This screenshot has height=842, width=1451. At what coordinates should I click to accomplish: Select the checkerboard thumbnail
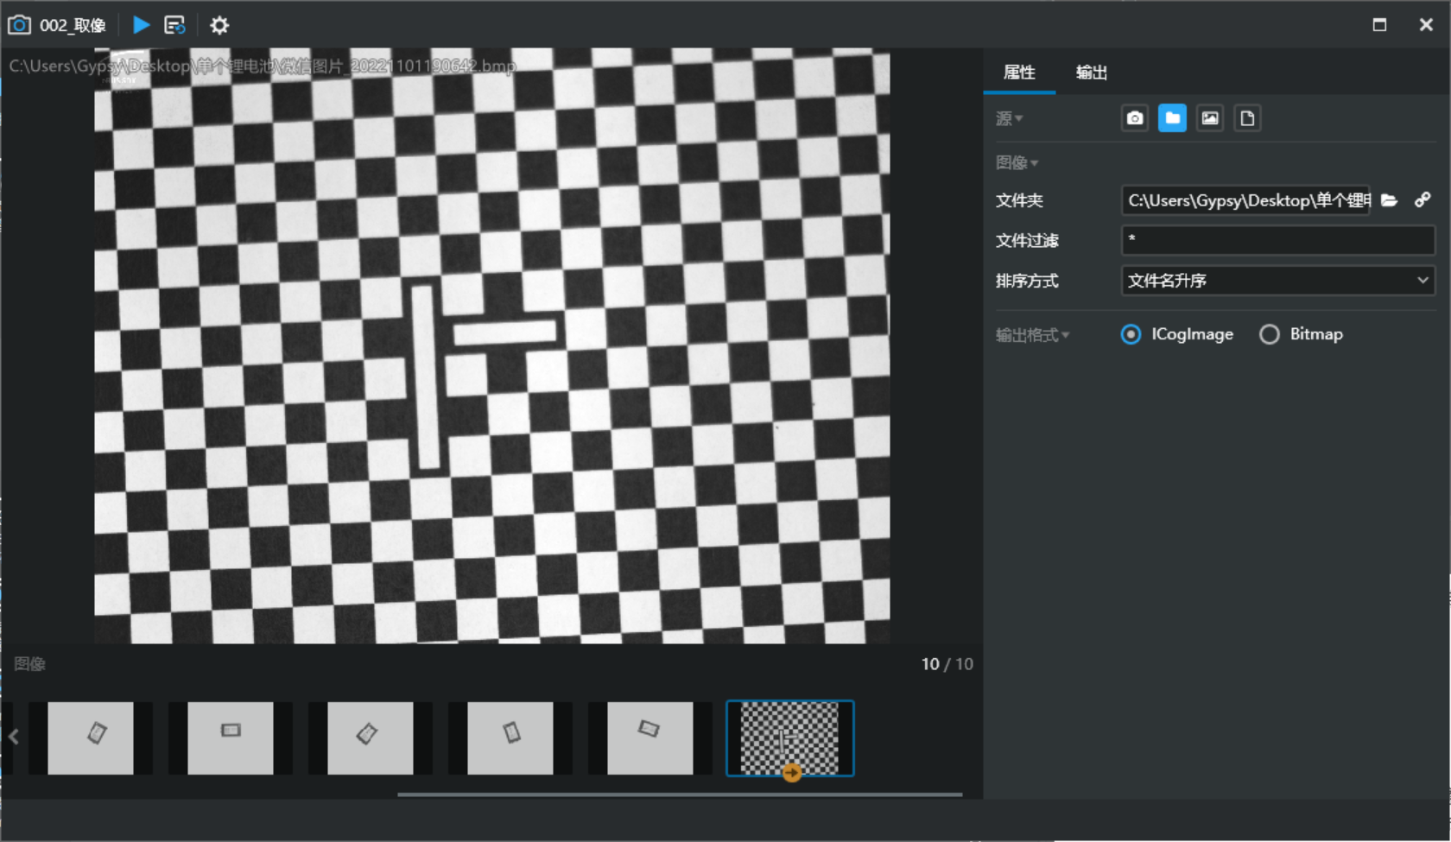(790, 738)
